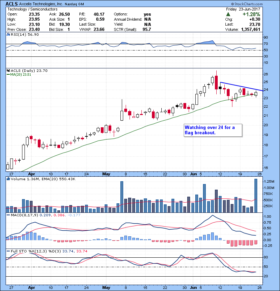280x291 pixels.
Task: Click the P/E value 40.17
Action: click(99, 14)
